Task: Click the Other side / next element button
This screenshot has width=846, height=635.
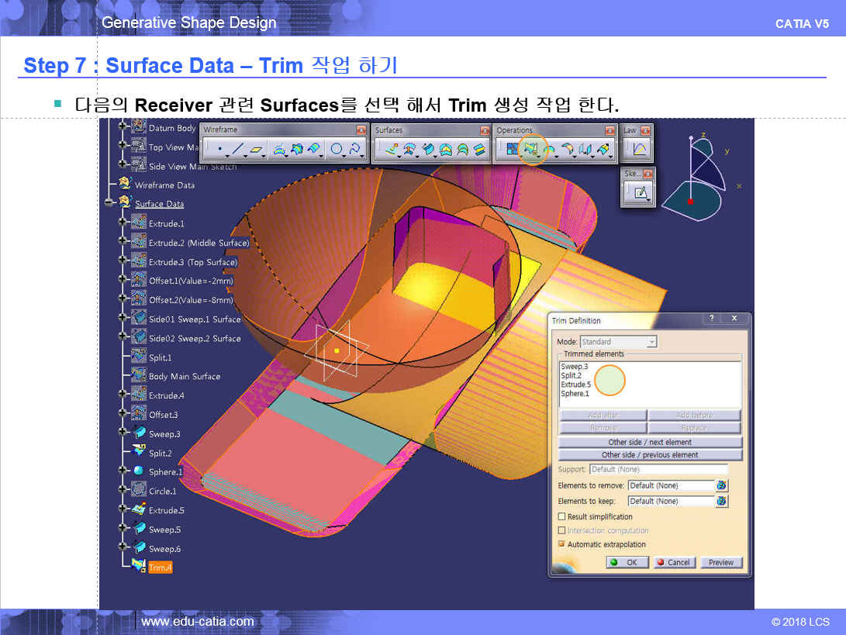Action: [x=650, y=442]
